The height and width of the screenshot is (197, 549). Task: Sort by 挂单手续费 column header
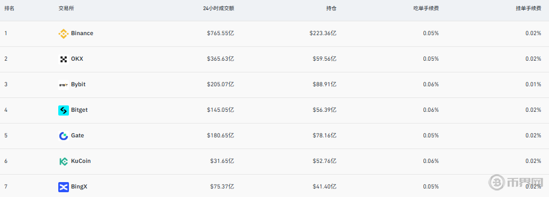pos(528,9)
